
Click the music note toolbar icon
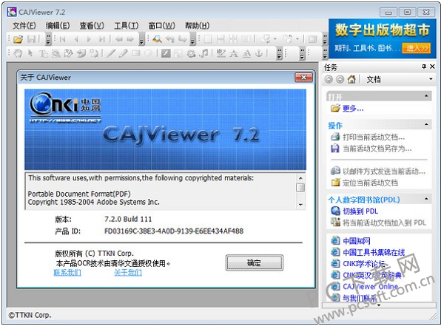[x=204, y=53]
